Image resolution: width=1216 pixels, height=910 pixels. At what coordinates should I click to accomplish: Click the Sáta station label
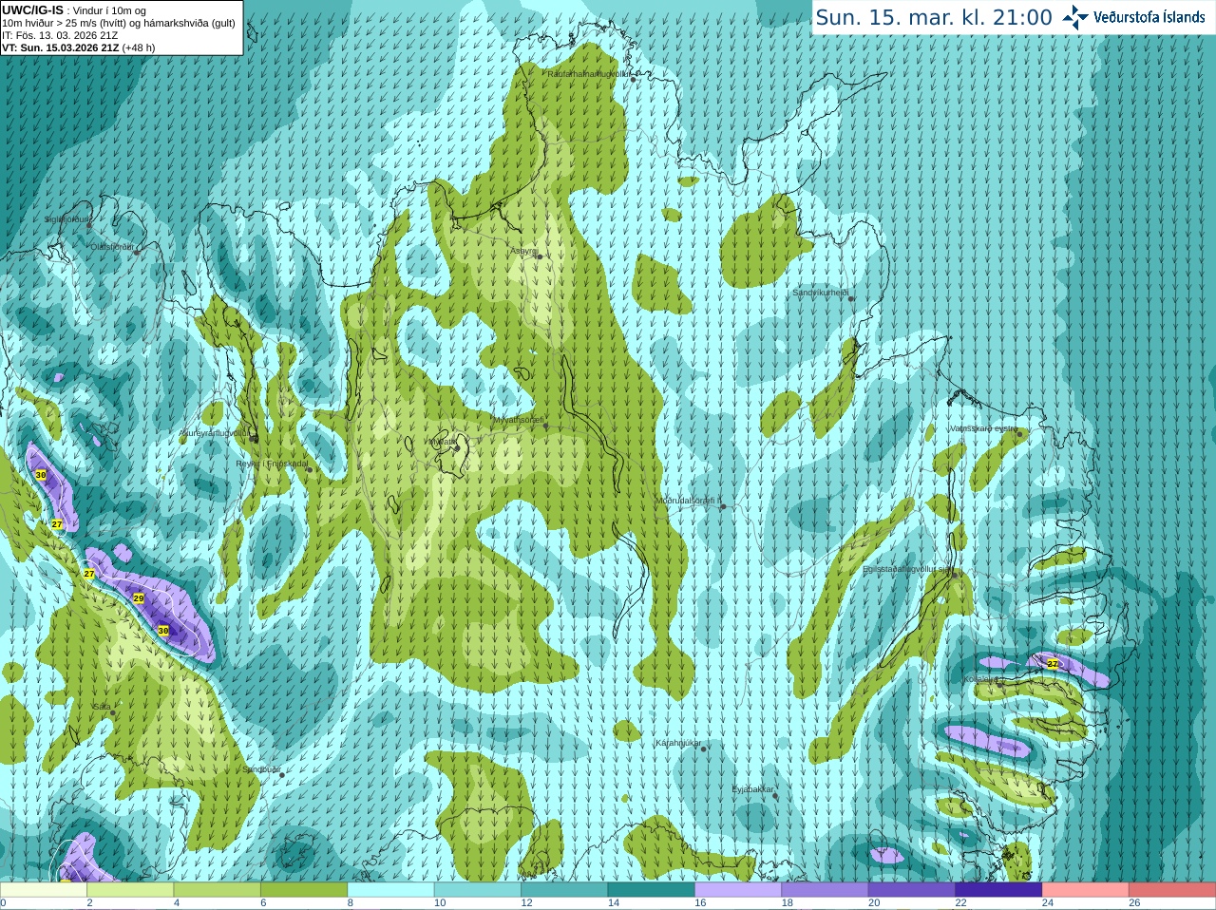[101, 707]
